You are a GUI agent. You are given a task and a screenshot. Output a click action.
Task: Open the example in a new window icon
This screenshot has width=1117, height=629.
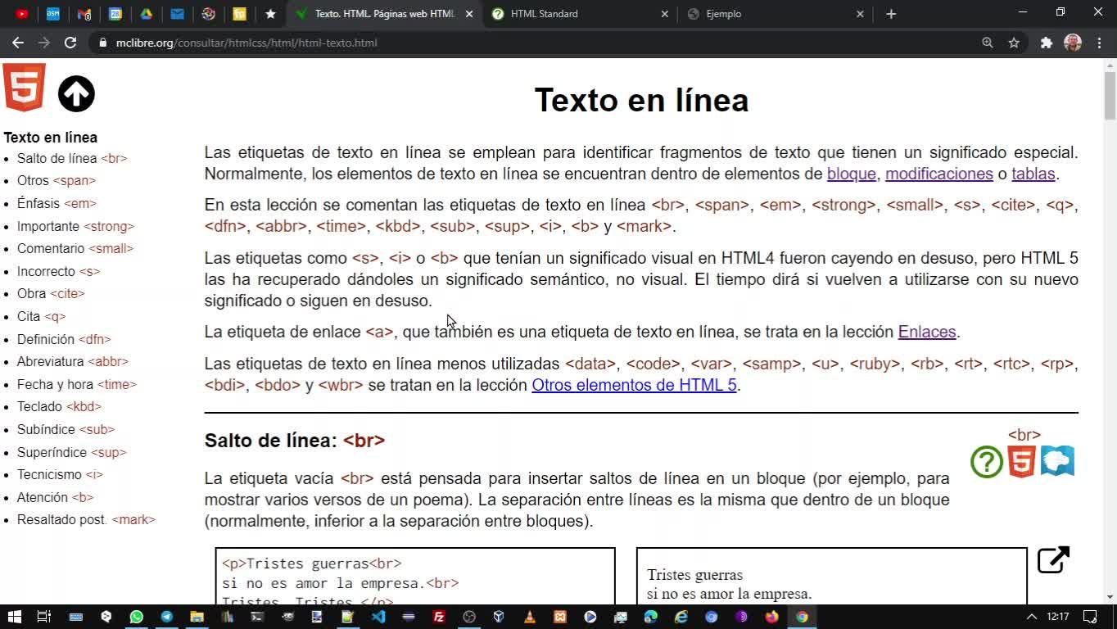click(x=1053, y=560)
